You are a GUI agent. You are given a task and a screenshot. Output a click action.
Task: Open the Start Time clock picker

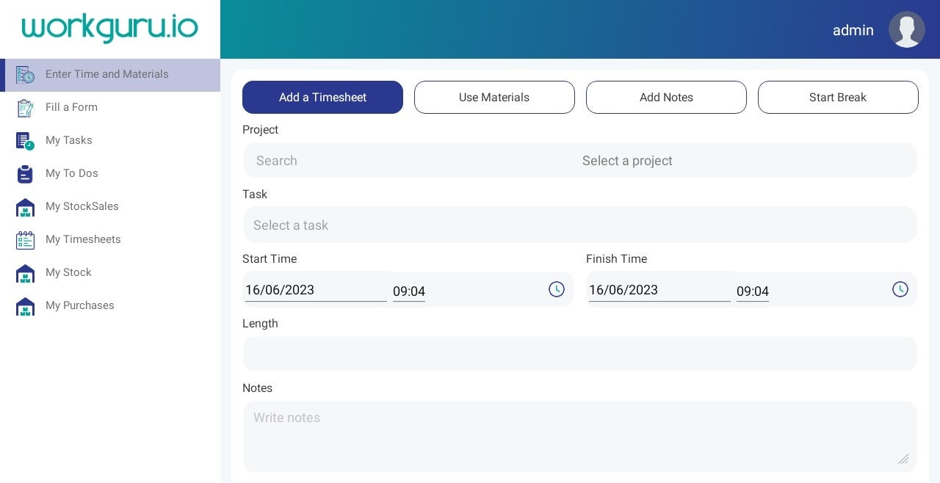click(557, 289)
